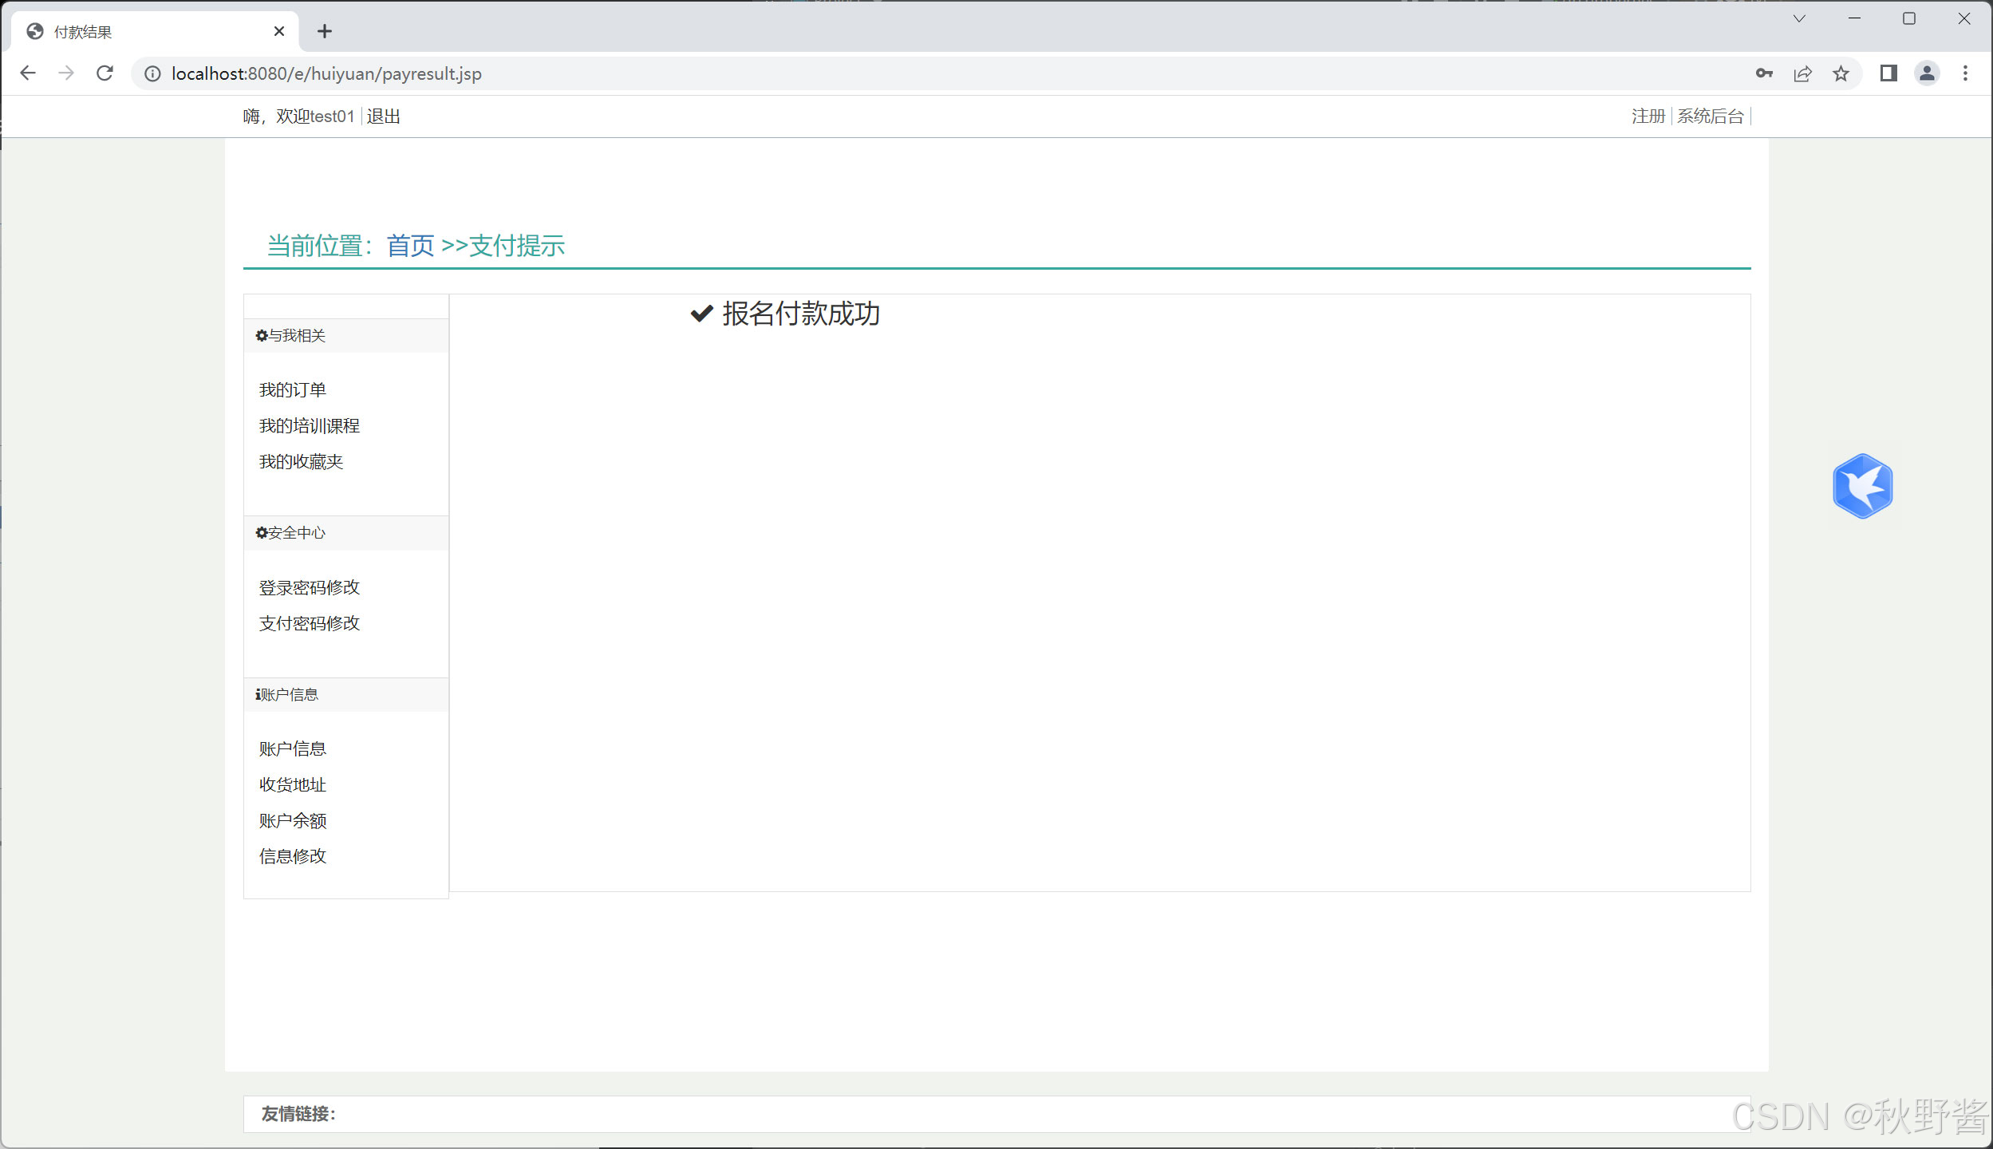
Task: Click the share page icon
Action: click(1802, 73)
